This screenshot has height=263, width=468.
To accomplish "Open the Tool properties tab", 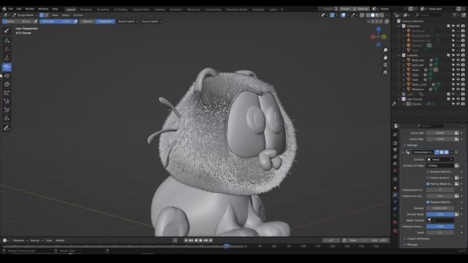I will [x=395, y=134].
